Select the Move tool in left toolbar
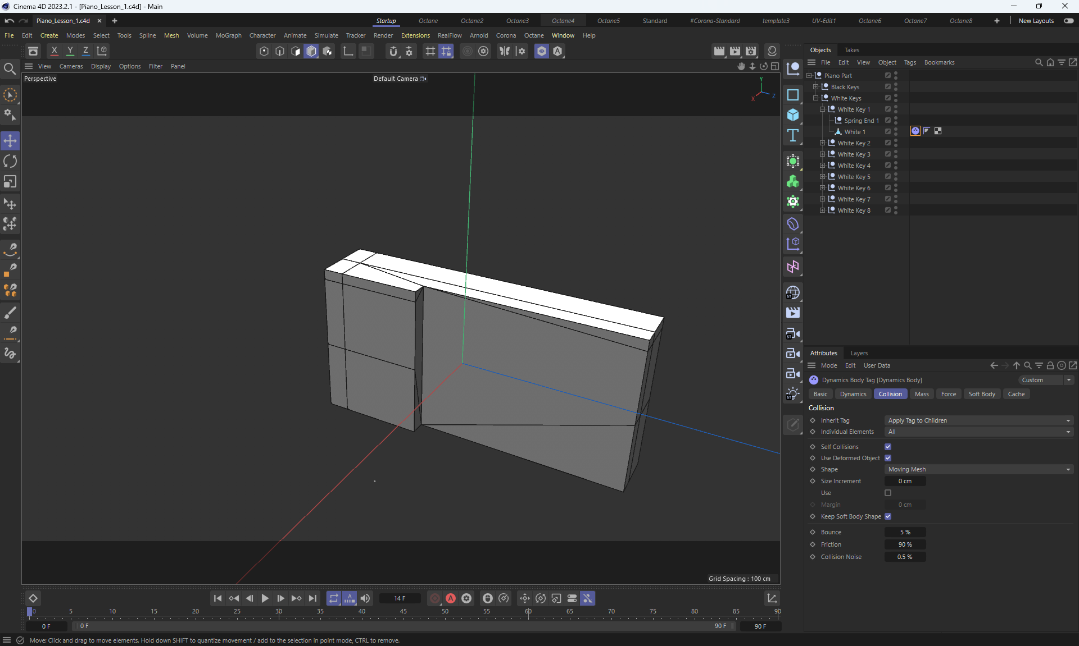1079x646 pixels. click(10, 141)
